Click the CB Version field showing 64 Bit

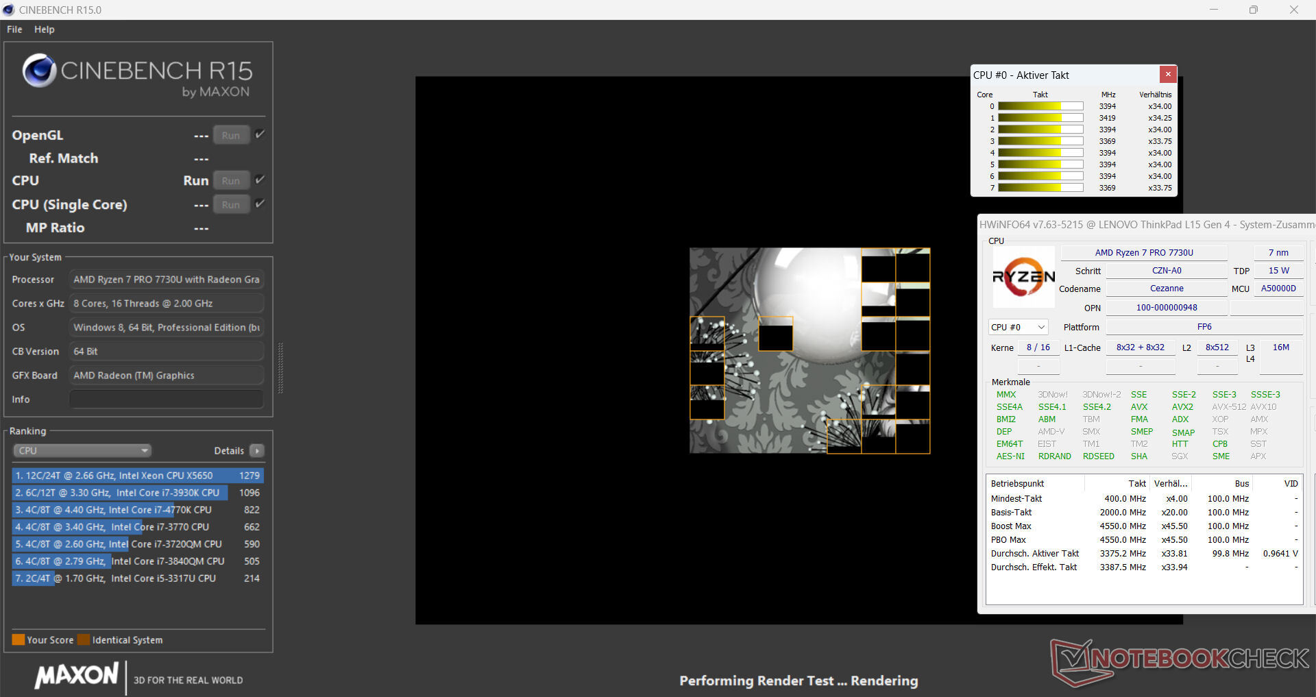[167, 352]
